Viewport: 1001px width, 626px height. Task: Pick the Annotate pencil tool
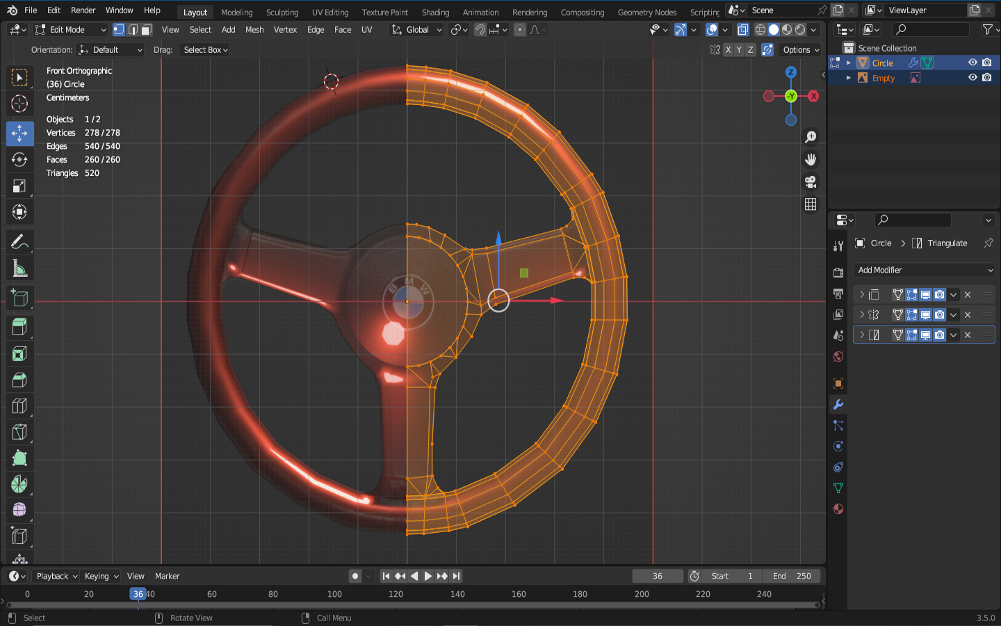pos(19,242)
